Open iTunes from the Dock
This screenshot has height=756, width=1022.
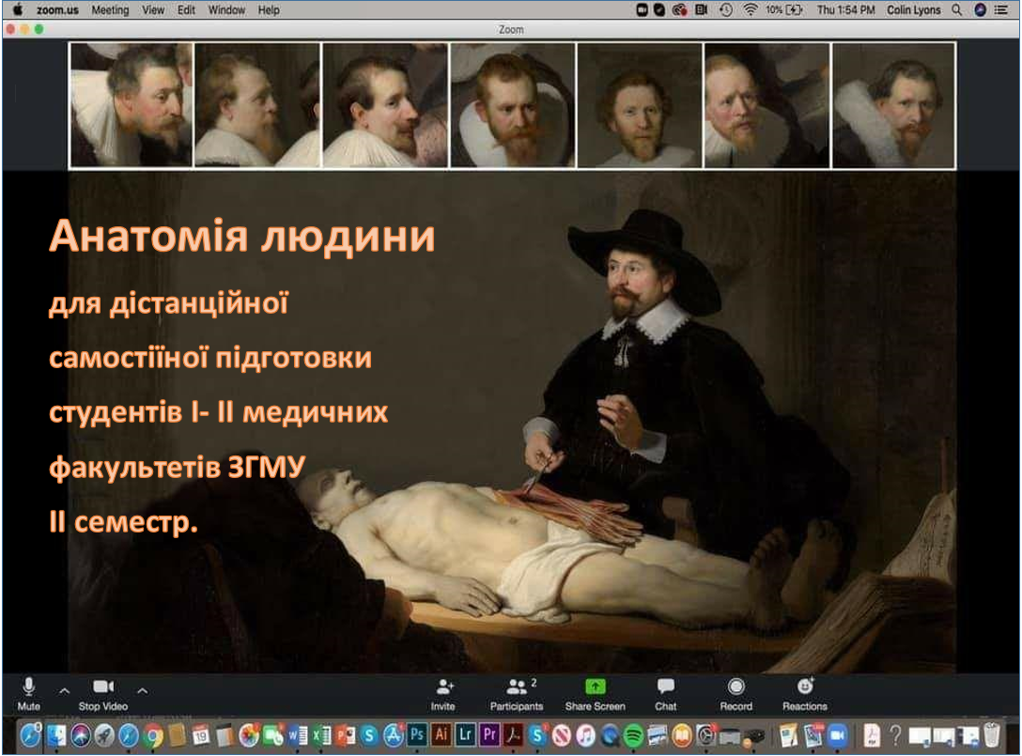(585, 735)
